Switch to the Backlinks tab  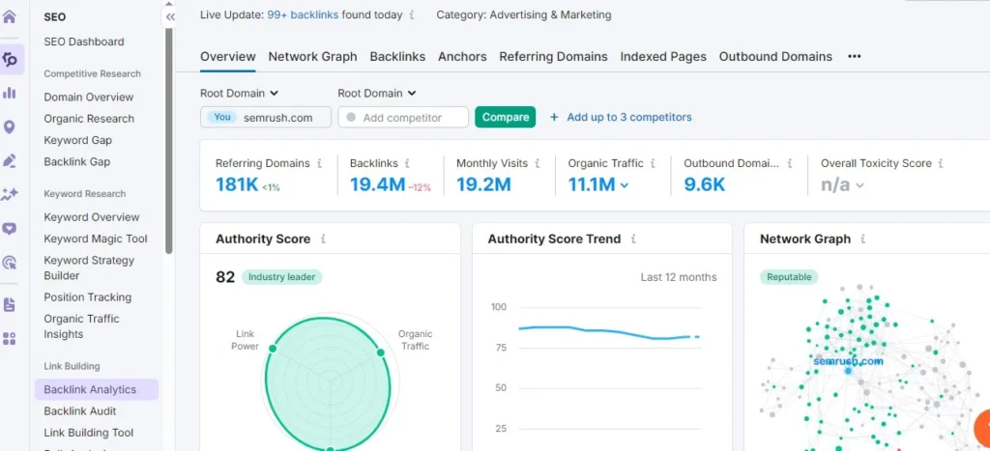coord(397,57)
